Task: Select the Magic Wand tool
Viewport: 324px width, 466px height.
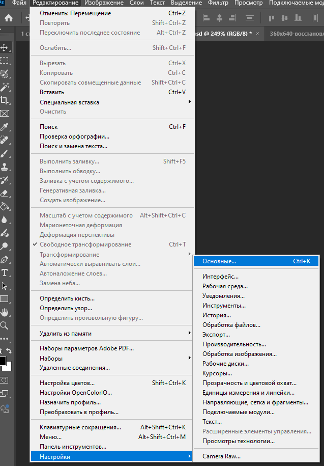Action: coord(4,87)
